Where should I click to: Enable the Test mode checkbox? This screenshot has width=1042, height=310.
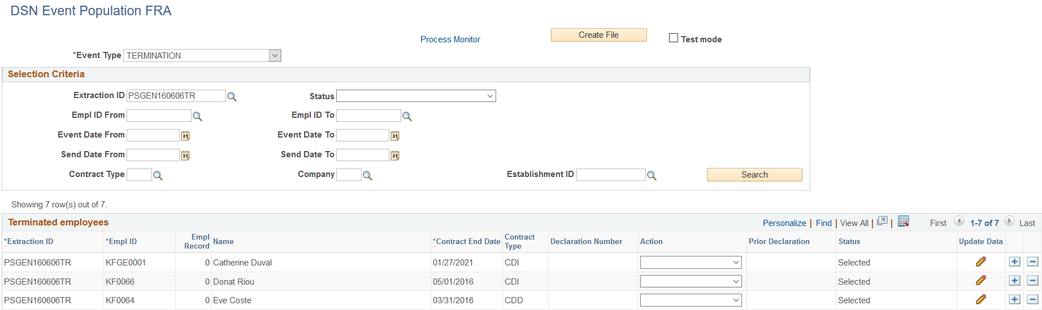click(674, 38)
